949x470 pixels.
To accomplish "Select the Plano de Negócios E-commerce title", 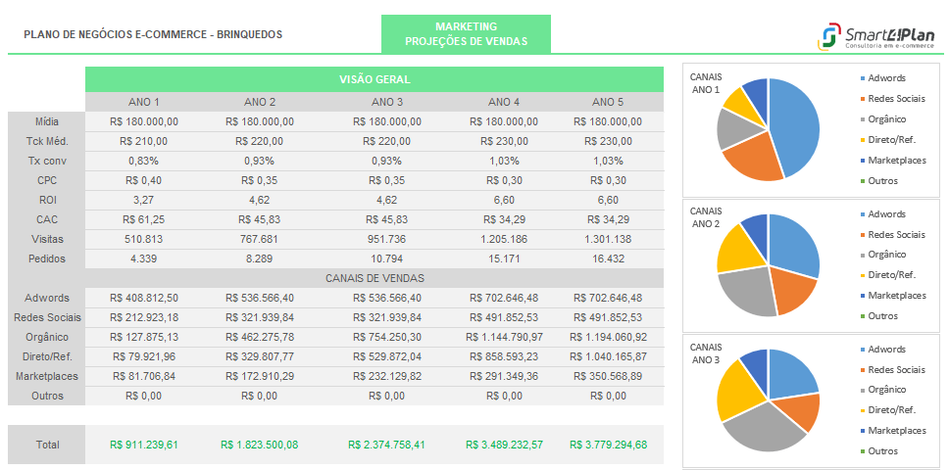I will [152, 34].
